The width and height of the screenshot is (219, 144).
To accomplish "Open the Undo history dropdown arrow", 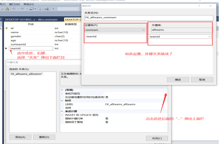I will click(x=18, y=9).
